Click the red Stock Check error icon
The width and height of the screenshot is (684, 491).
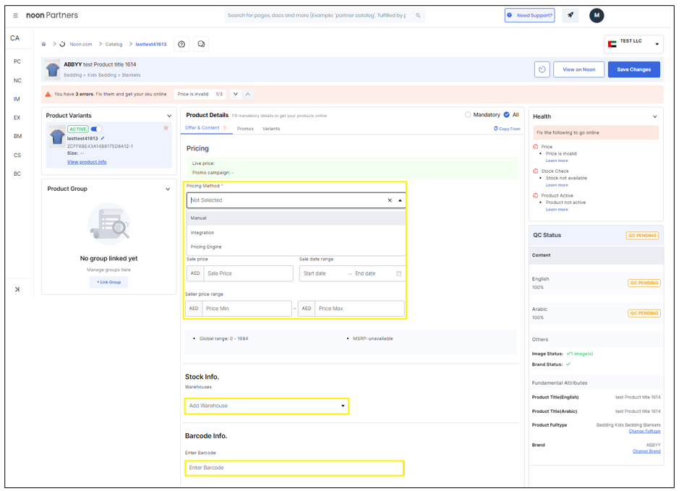[536, 171]
